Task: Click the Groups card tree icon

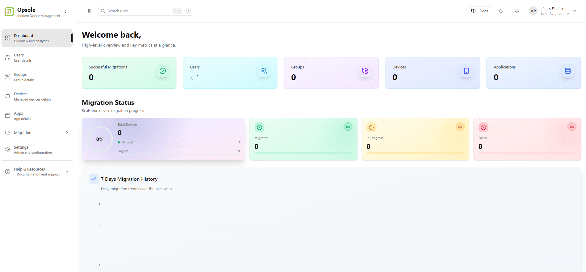Action: pyautogui.click(x=365, y=71)
